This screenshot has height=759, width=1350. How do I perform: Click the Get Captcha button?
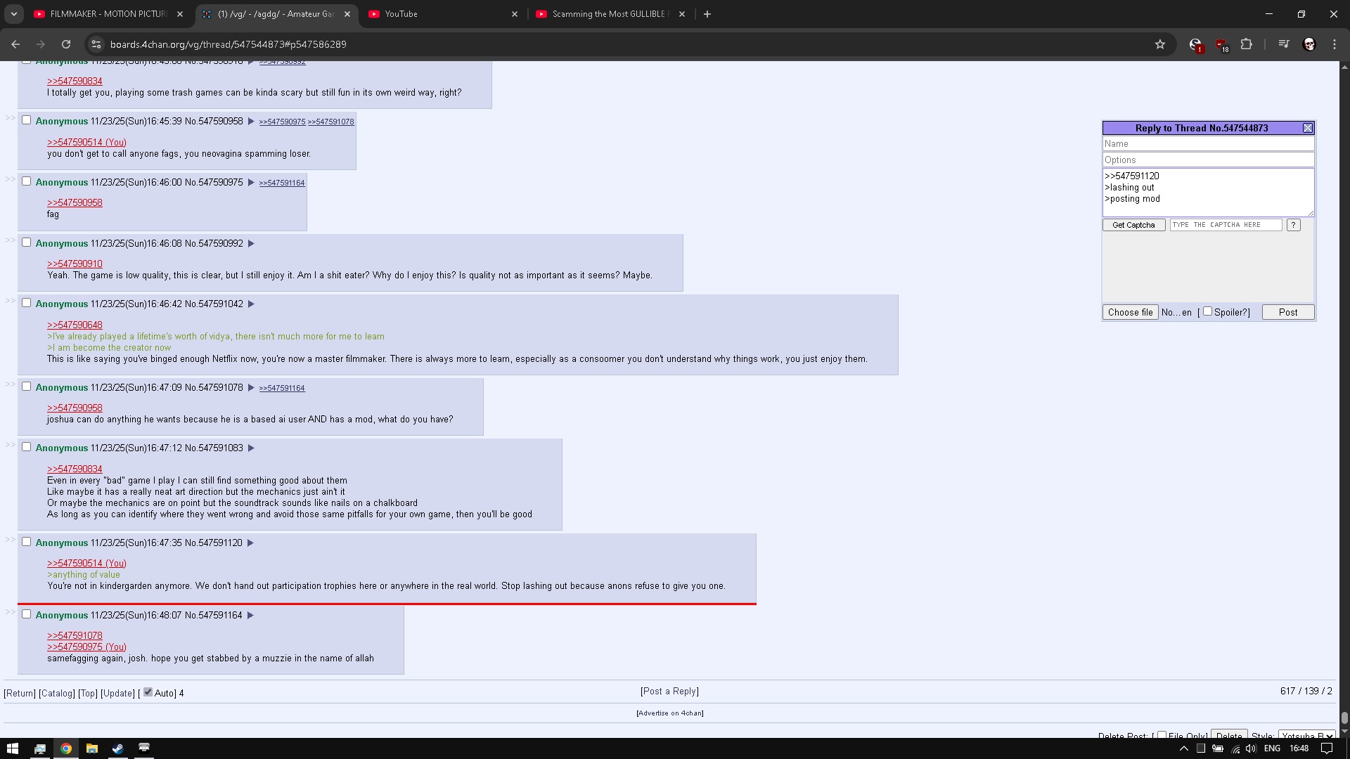tap(1133, 225)
